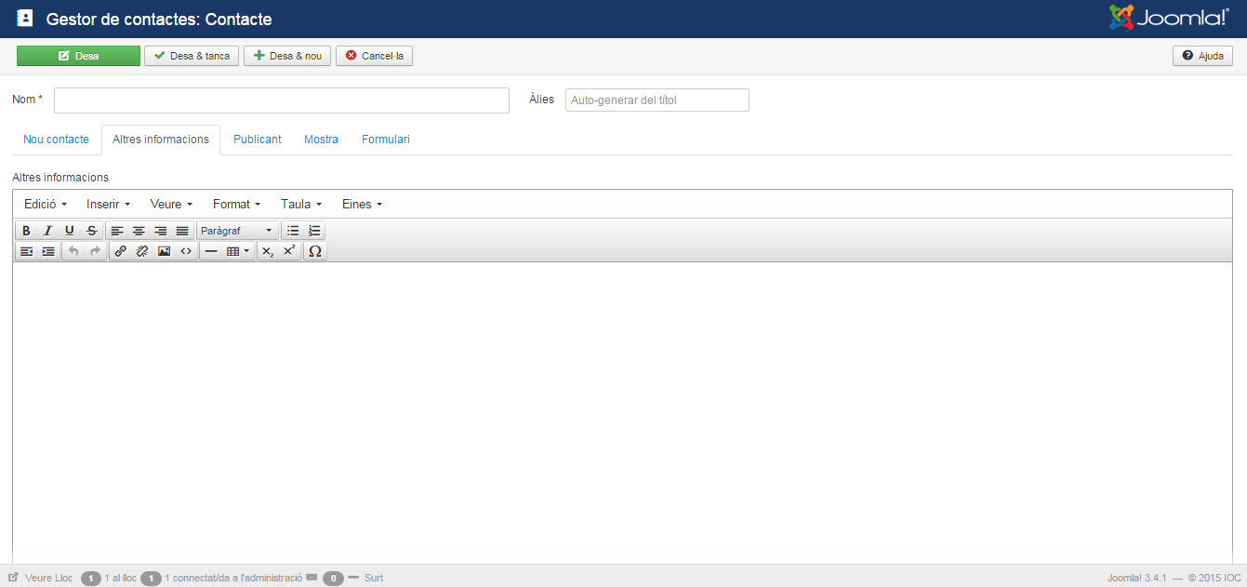Switch to the Publicant tab
1247x587 pixels.
[257, 140]
